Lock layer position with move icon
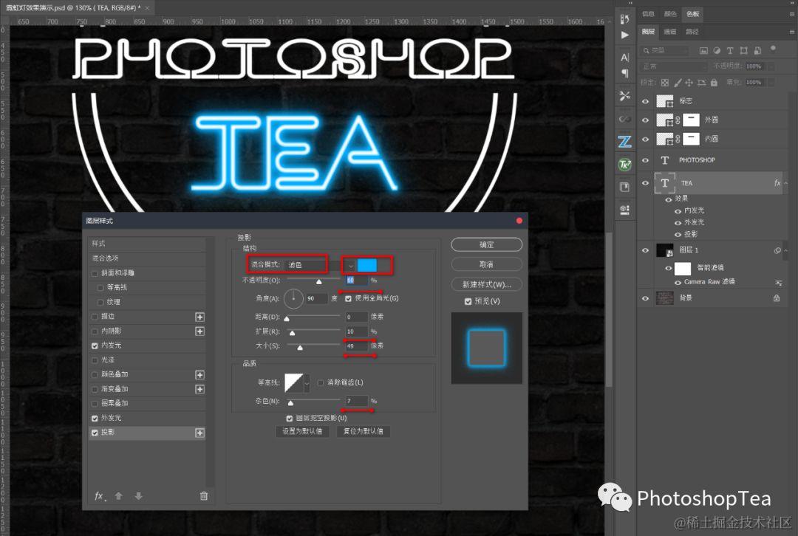Viewport: 798px width, 536px height. click(689, 83)
